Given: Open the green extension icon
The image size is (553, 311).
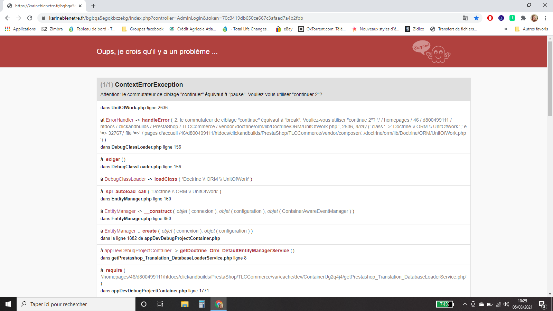Looking at the screenshot, I should (x=512, y=18).
